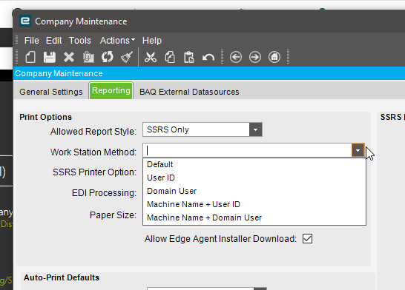Click into the Work Station Method text field
Viewport: 405px width, 290px height.
click(x=248, y=150)
